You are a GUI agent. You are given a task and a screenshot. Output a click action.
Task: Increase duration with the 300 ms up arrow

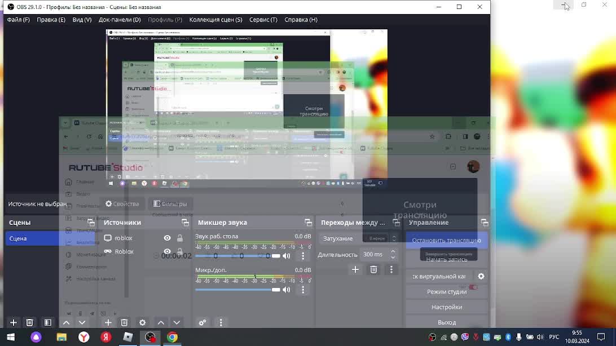[x=393, y=251]
